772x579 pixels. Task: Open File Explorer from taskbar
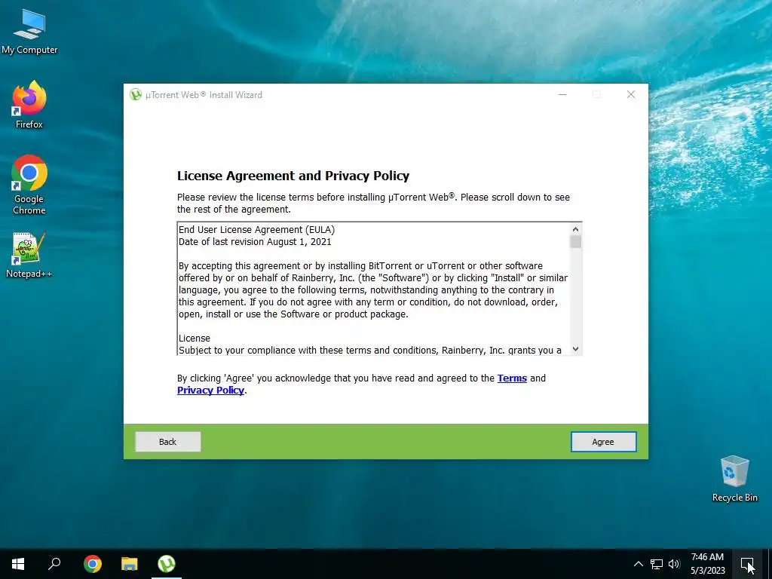pos(130,564)
